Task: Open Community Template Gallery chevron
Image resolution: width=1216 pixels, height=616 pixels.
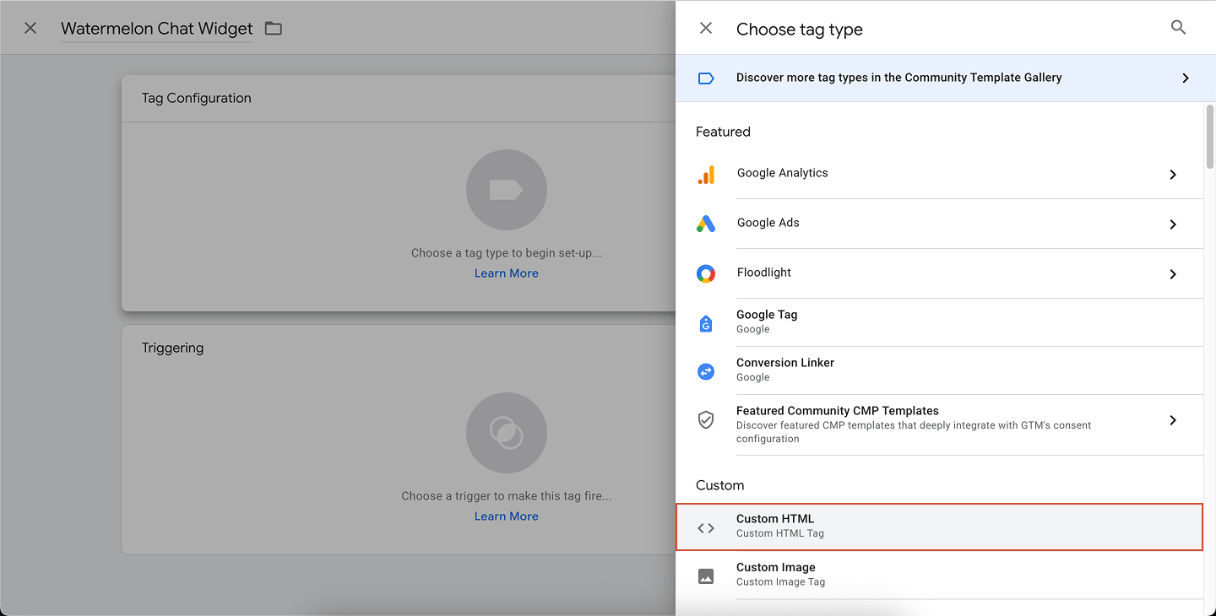Action: [x=1186, y=78]
